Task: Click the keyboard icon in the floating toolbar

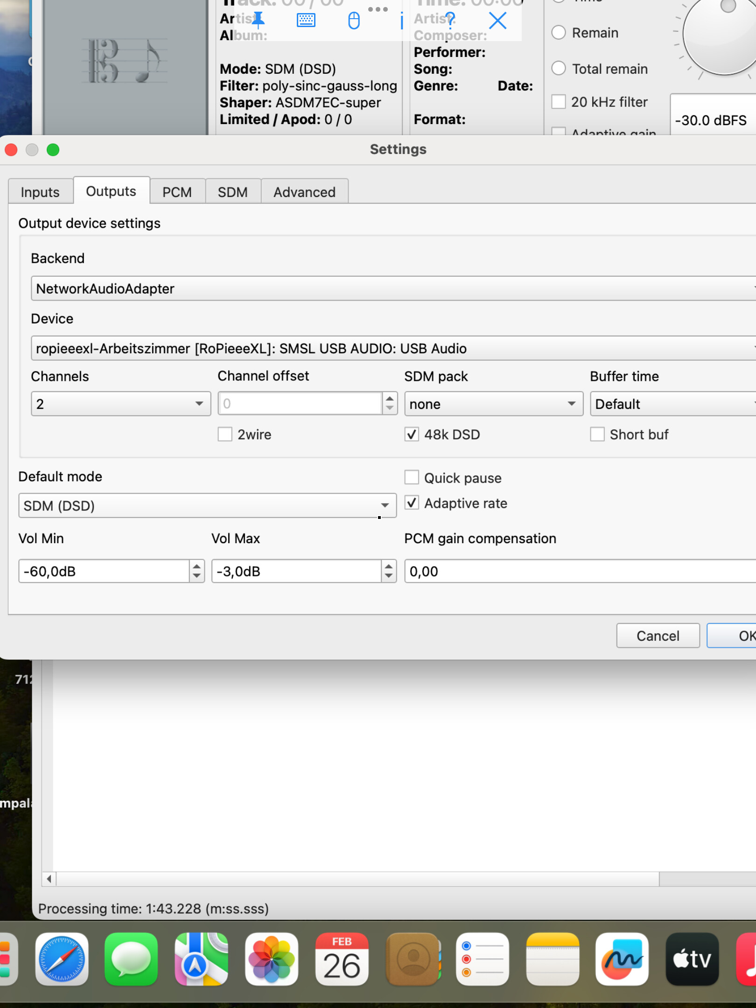Action: pos(306,20)
